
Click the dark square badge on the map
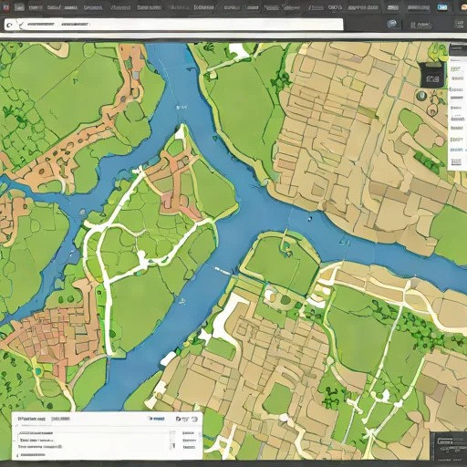[431, 76]
